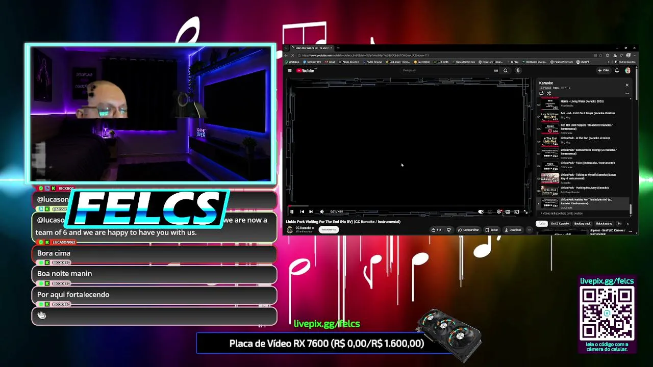Click the magnifier search button
This screenshot has width=653, height=367.
tap(506, 70)
